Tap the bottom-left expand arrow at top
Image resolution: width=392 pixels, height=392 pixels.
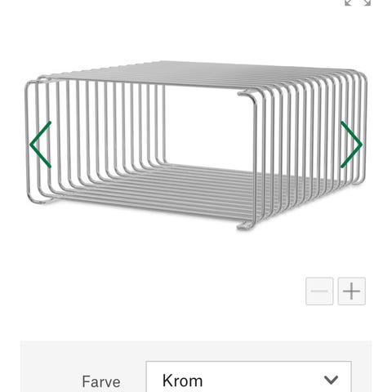click(x=348, y=2)
